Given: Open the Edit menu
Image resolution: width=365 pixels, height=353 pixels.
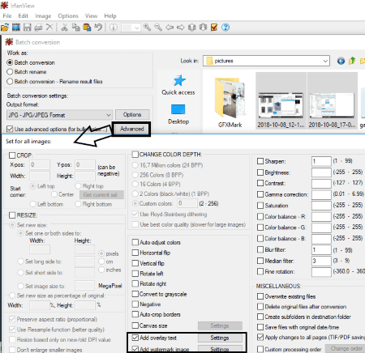Looking at the screenshot, I should [24, 16].
